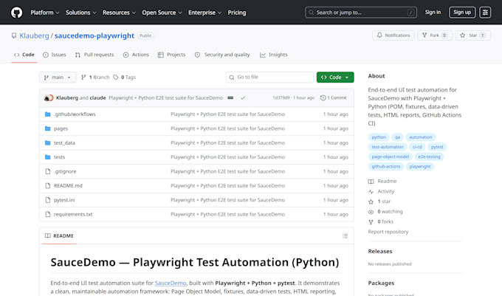Click the github-actions topic tag
The image size is (502, 296).
coord(386,166)
